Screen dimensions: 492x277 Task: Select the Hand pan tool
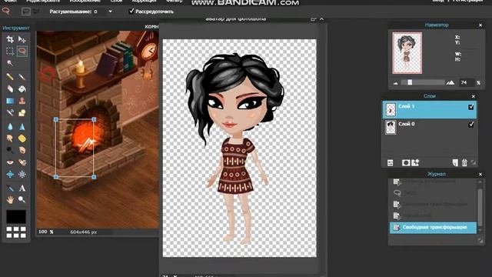[x=10, y=199]
